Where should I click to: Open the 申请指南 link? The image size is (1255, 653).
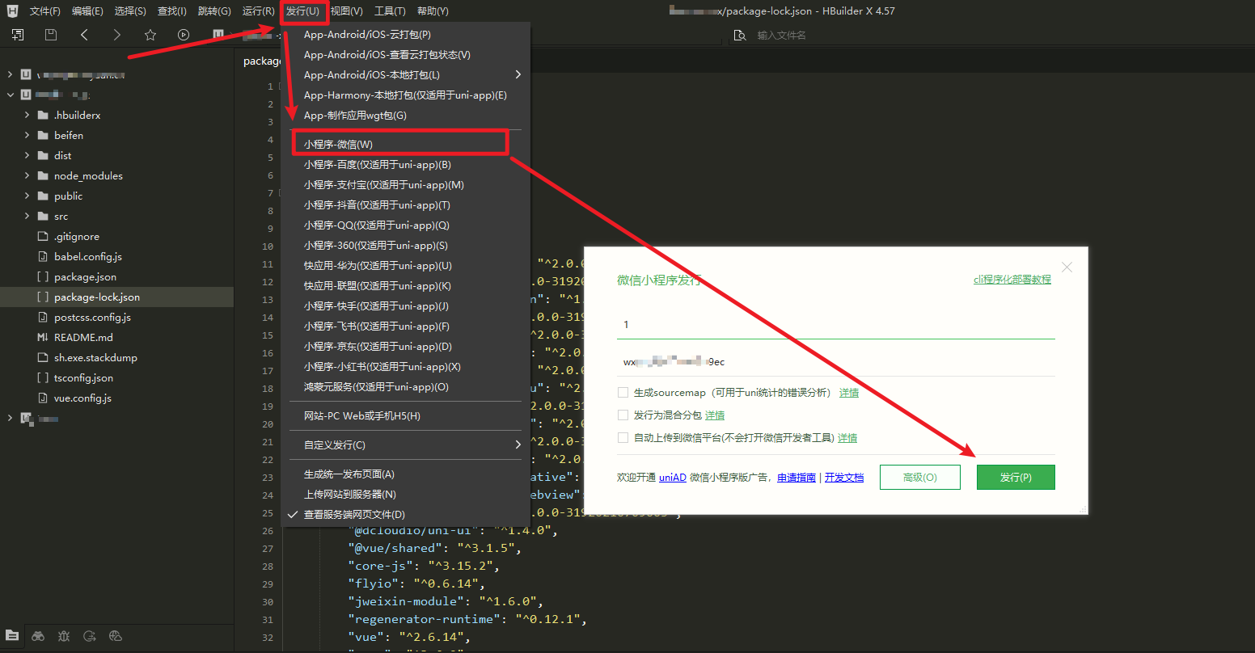pos(797,478)
